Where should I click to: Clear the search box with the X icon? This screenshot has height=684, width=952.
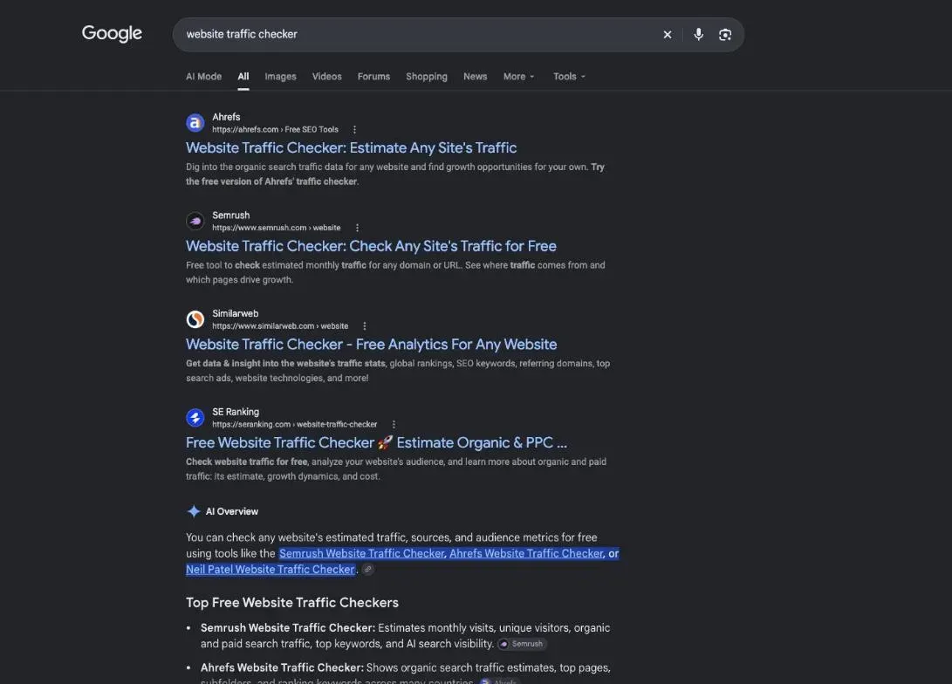(x=668, y=35)
